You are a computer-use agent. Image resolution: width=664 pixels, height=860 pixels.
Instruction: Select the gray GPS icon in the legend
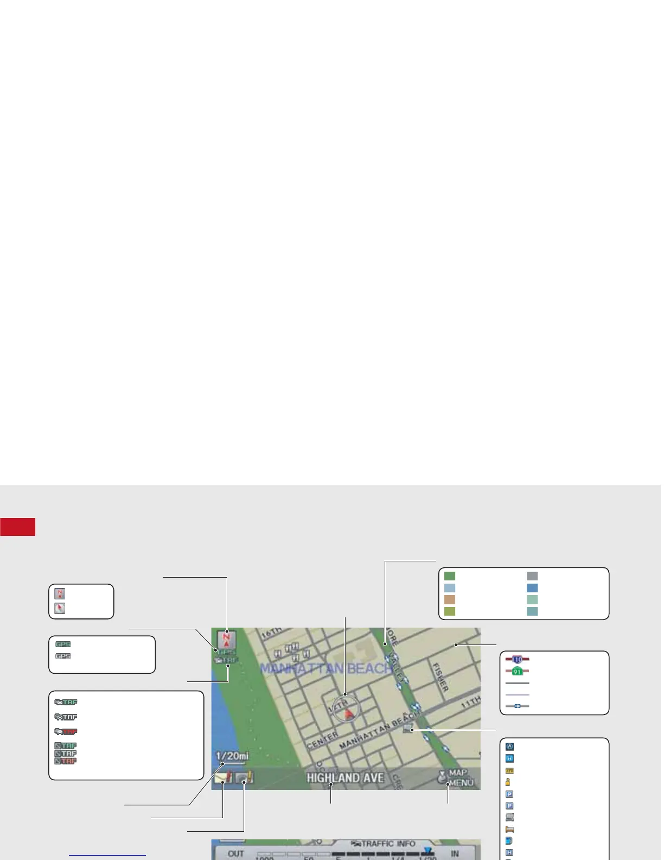coord(63,656)
